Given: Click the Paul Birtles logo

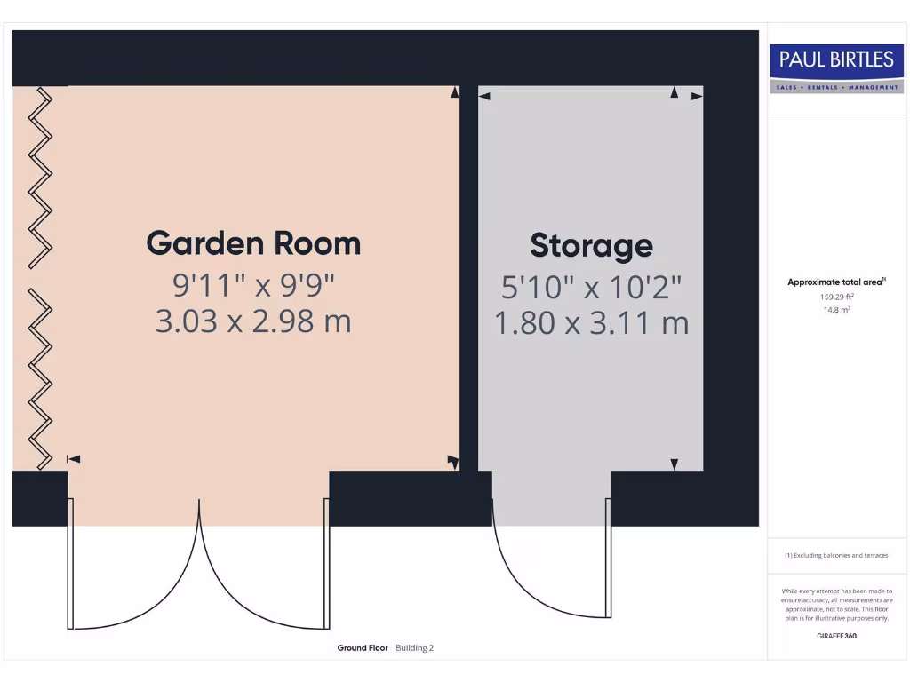Looking at the screenshot, I should (x=836, y=67).
